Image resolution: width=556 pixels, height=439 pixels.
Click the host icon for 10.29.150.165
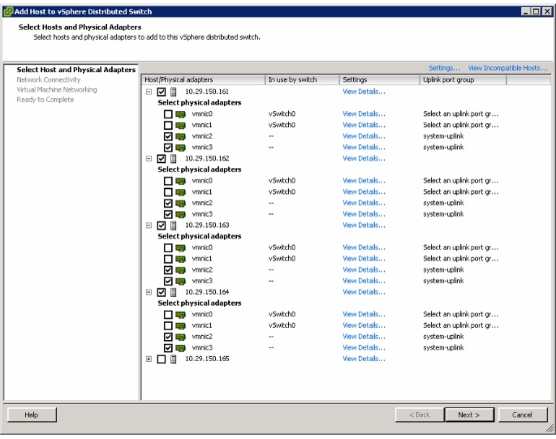(173, 359)
